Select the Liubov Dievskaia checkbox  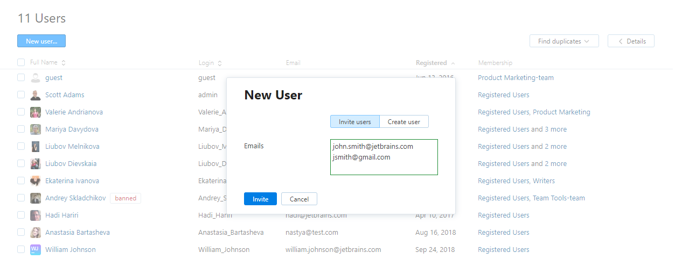coord(21,163)
